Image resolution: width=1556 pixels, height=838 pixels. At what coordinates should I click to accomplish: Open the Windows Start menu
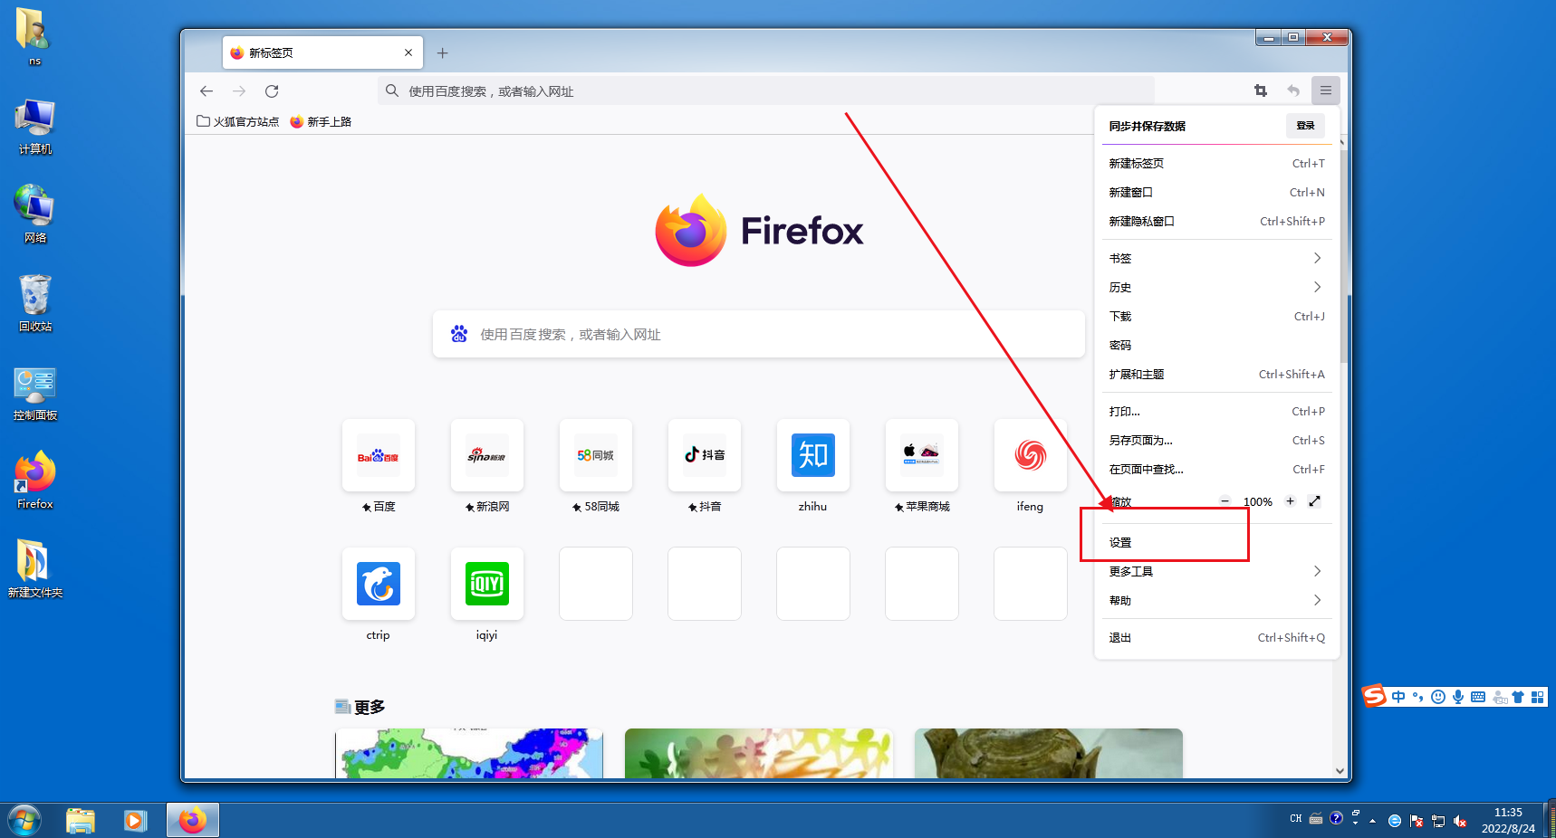tap(24, 821)
